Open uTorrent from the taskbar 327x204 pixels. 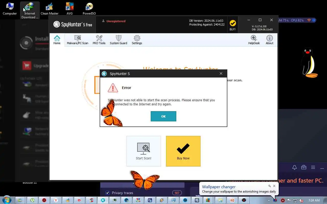coord(32,200)
